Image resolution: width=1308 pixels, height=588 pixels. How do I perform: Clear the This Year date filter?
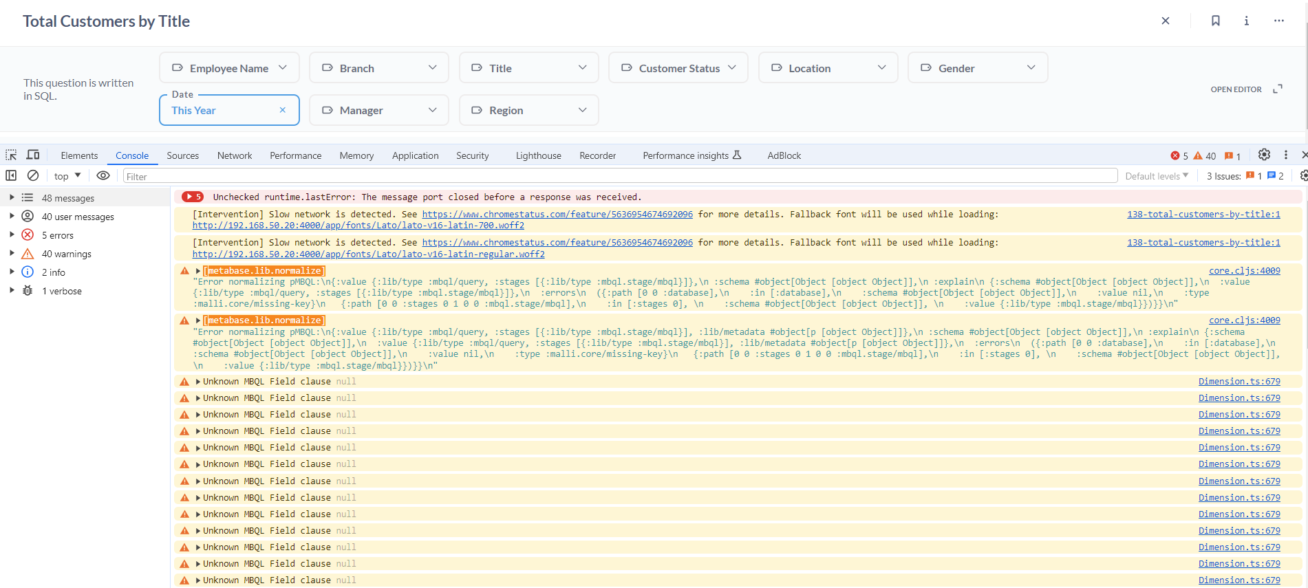tap(282, 110)
